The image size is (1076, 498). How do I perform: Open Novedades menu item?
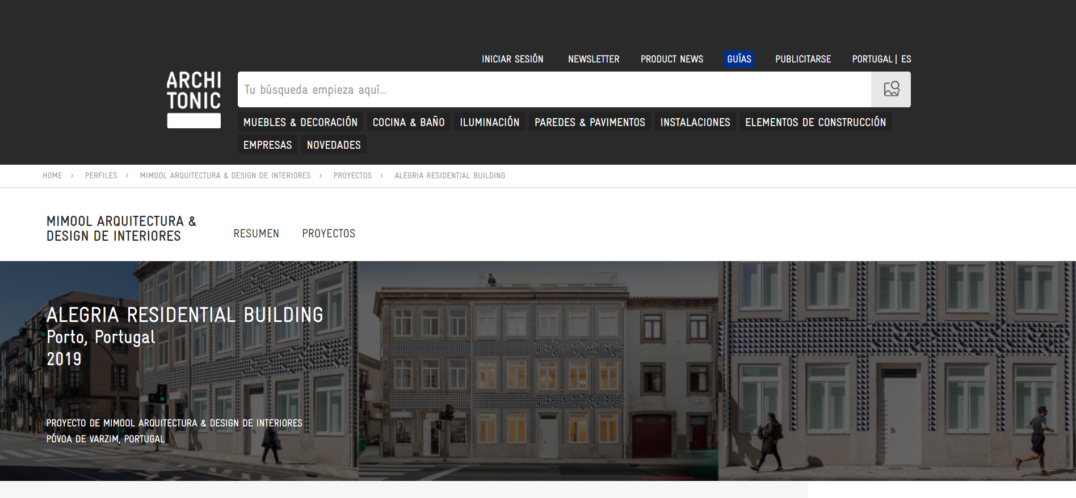(334, 145)
